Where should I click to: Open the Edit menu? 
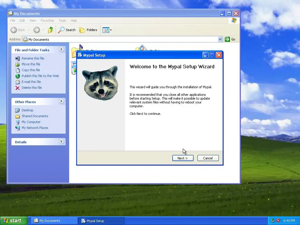point(22,21)
